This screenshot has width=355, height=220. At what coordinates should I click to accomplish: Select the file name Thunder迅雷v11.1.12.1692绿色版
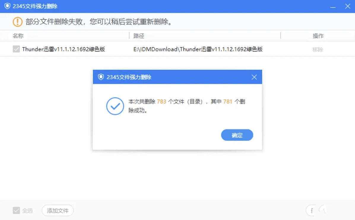(x=64, y=49)
